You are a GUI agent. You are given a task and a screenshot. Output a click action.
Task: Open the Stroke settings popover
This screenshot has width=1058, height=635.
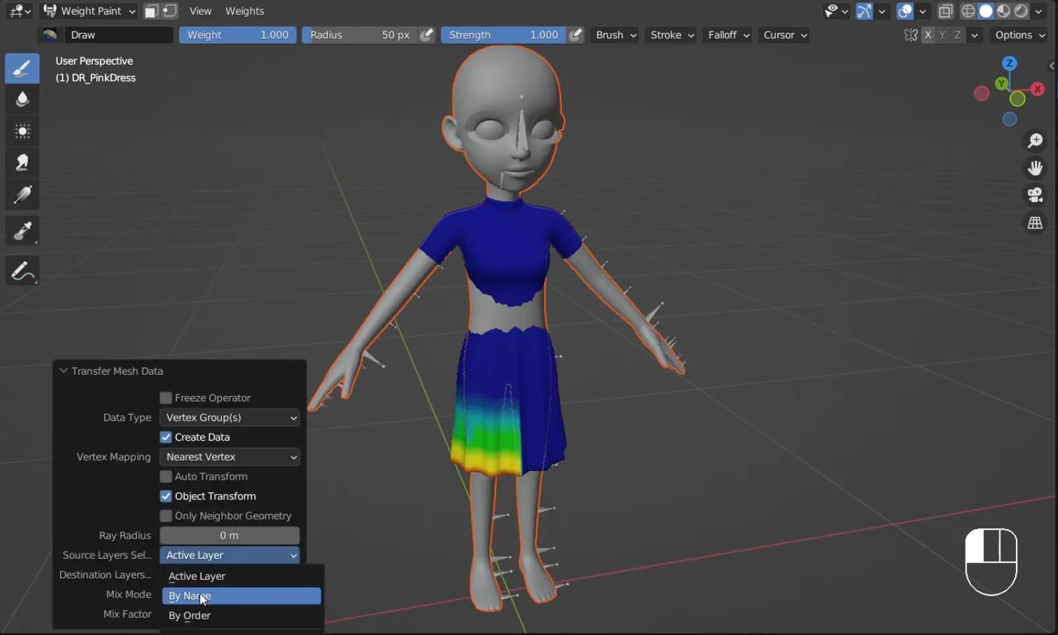[671, 35]
